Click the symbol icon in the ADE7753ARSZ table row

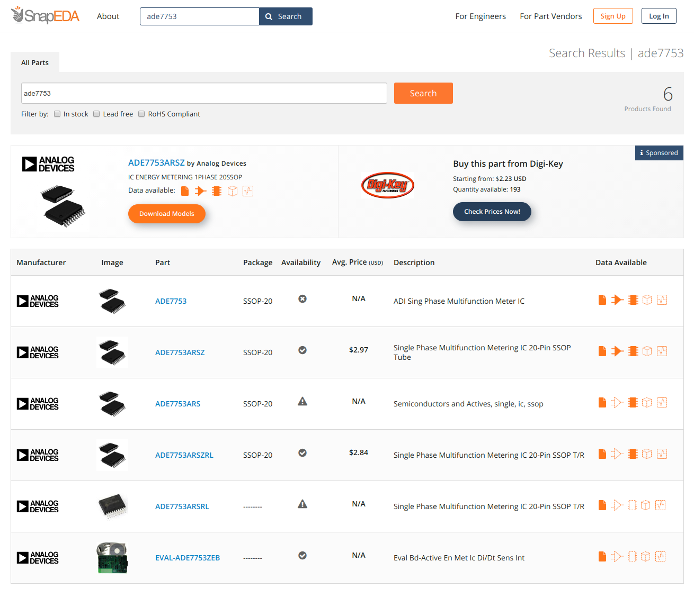[617, 351]
